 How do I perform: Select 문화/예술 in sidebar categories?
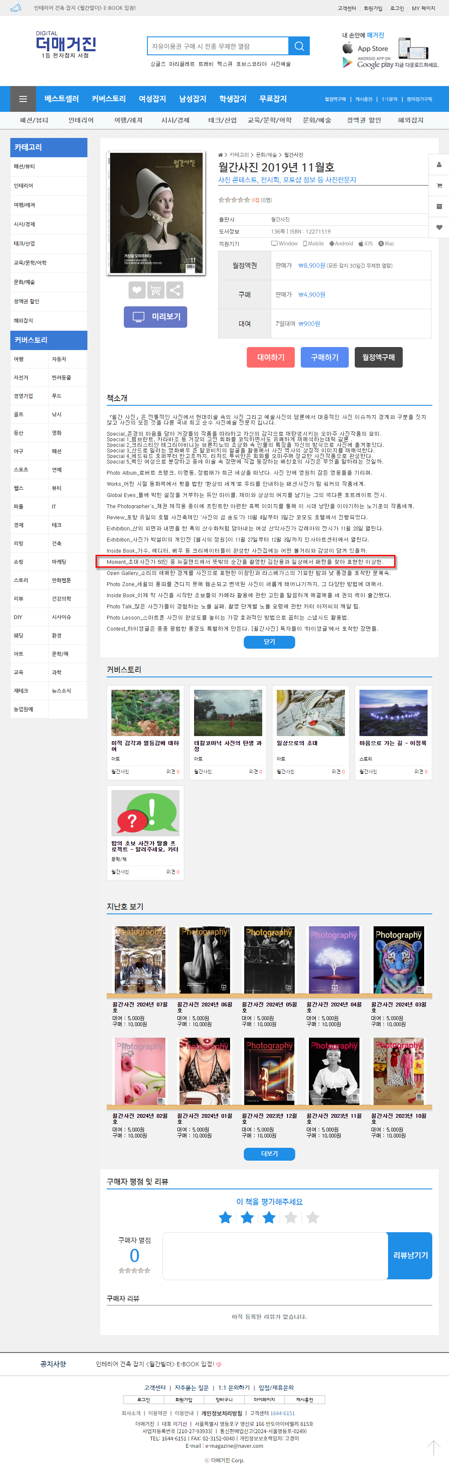pyautogui.click(x=49, y=282)
